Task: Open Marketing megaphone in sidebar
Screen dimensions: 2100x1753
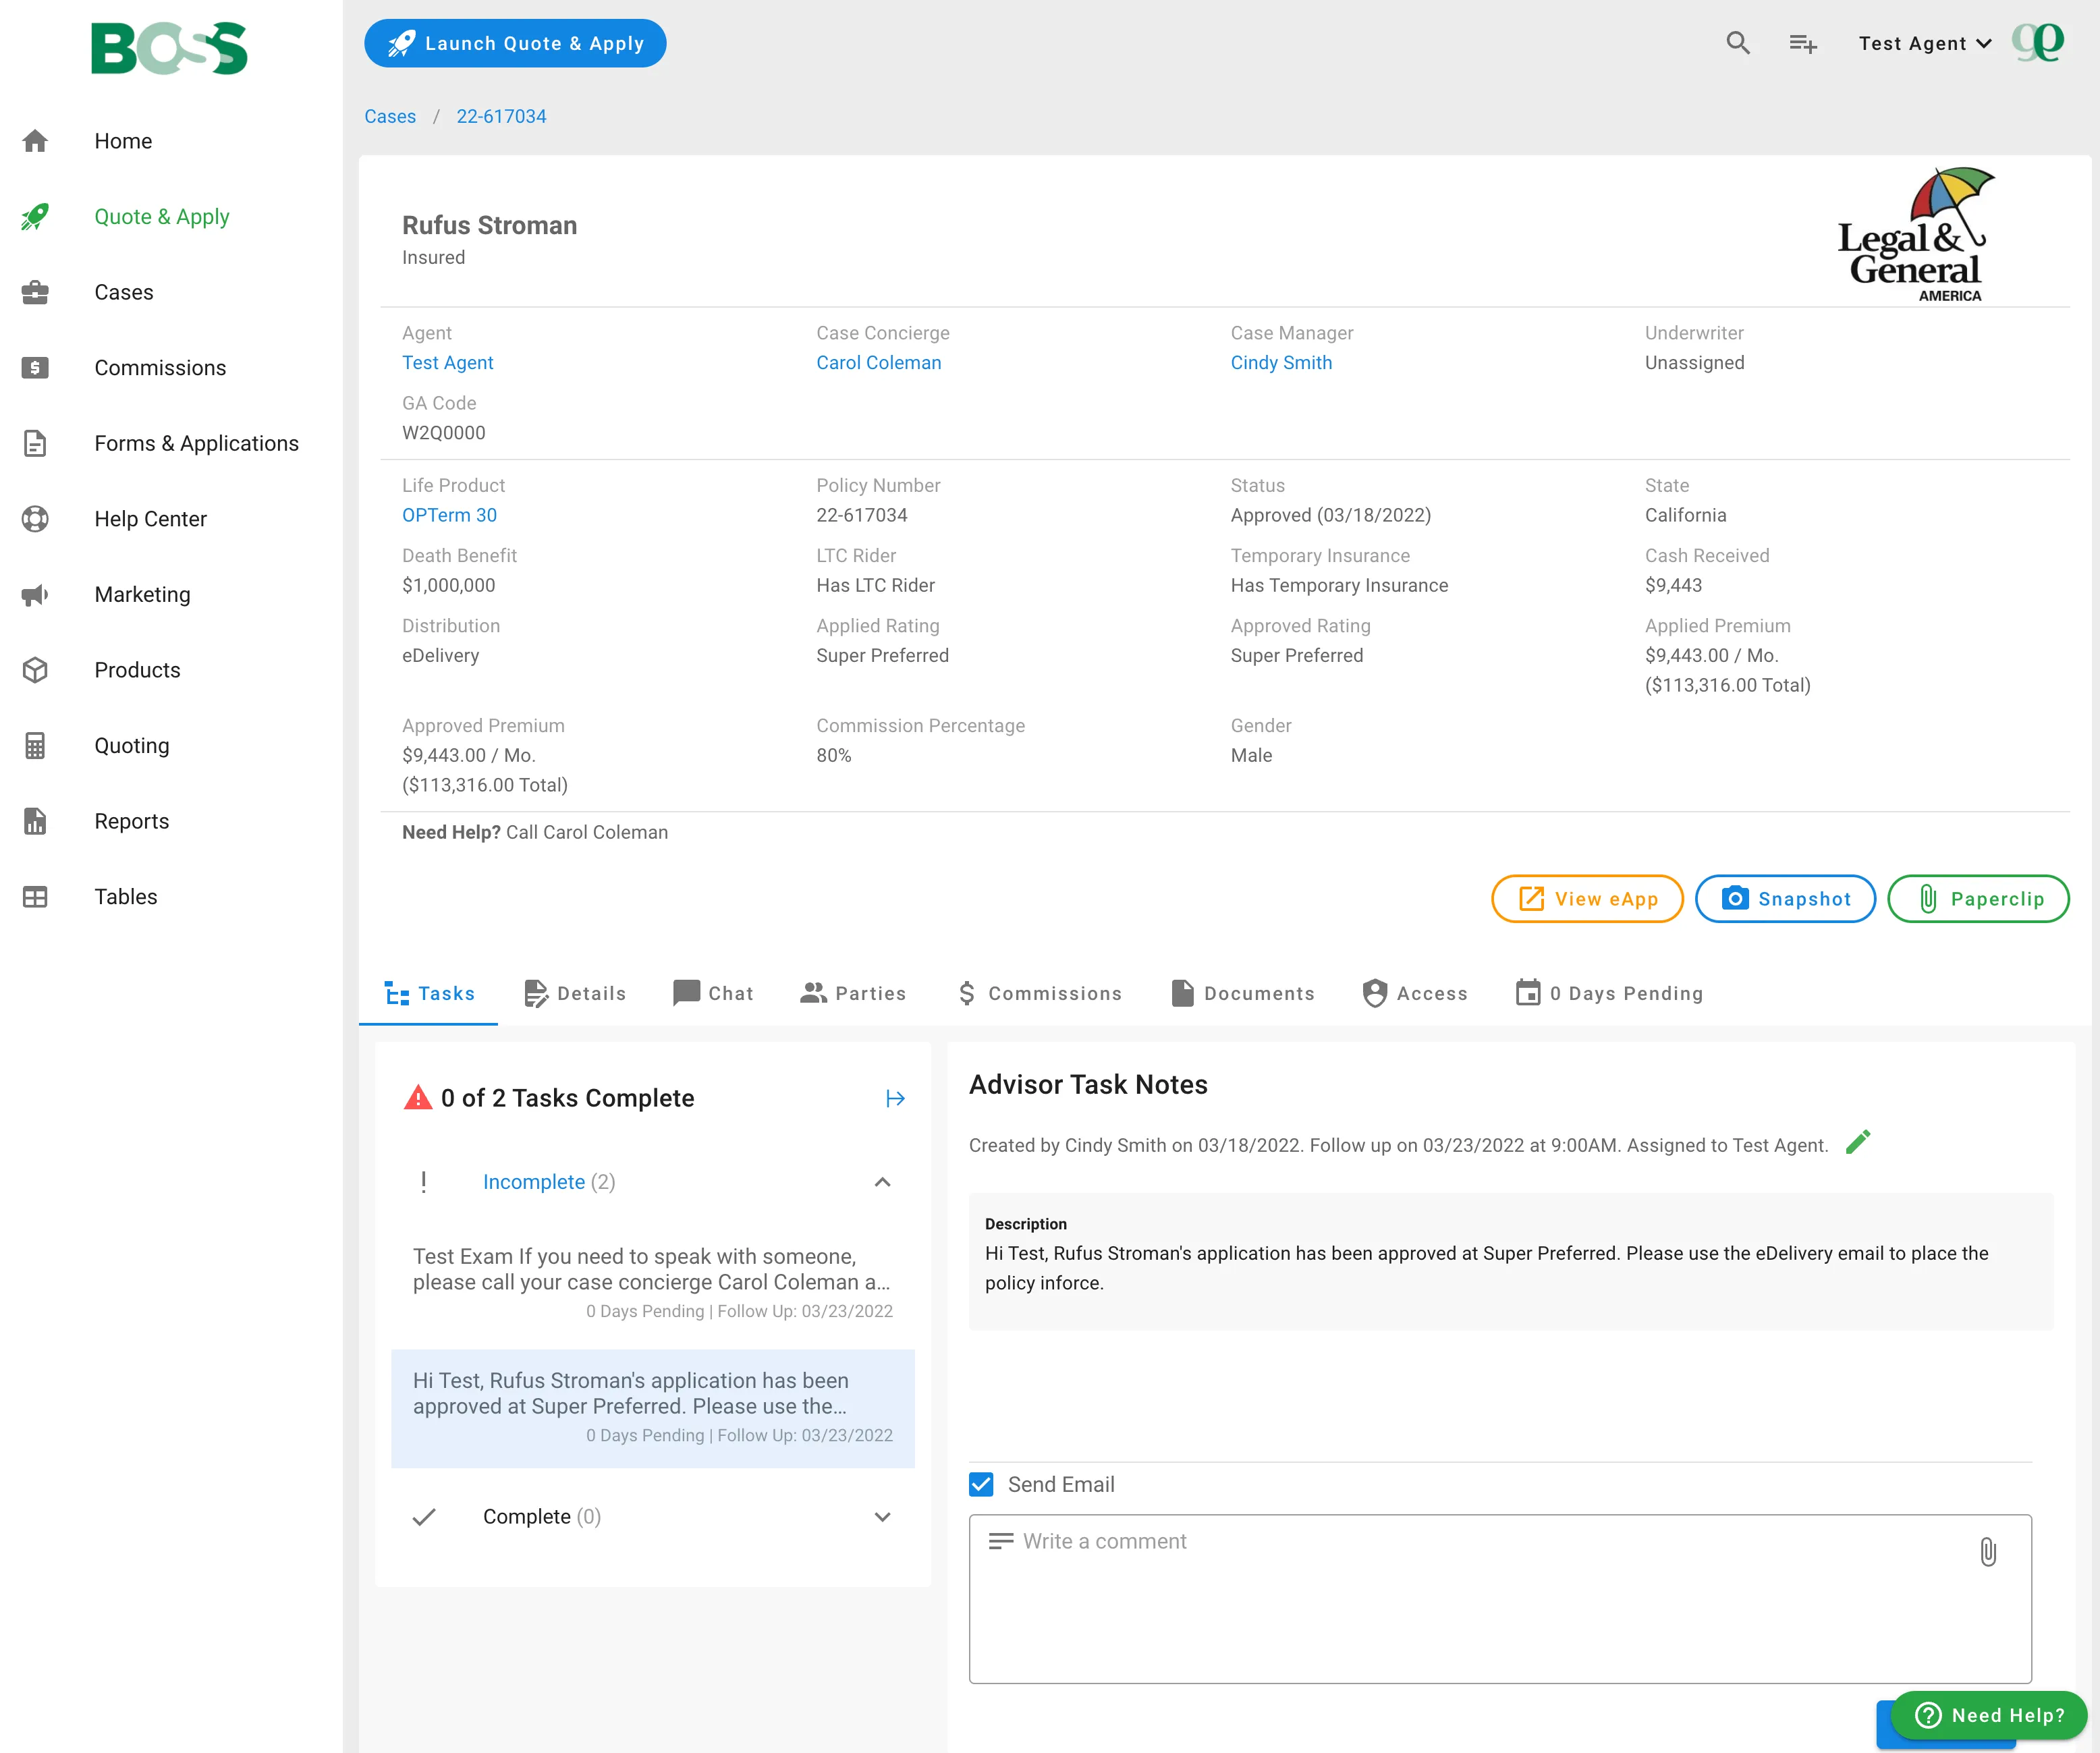Action: click(35, 595)
